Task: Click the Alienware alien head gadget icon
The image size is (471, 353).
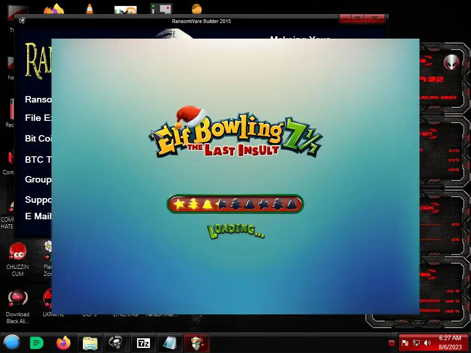Action: [x=451, y=63]
